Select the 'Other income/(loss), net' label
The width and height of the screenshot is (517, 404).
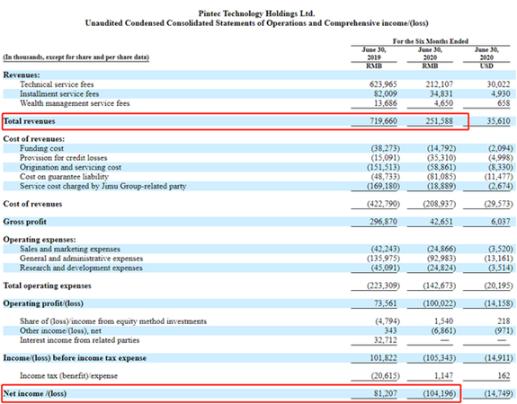[x=60, y=331]
